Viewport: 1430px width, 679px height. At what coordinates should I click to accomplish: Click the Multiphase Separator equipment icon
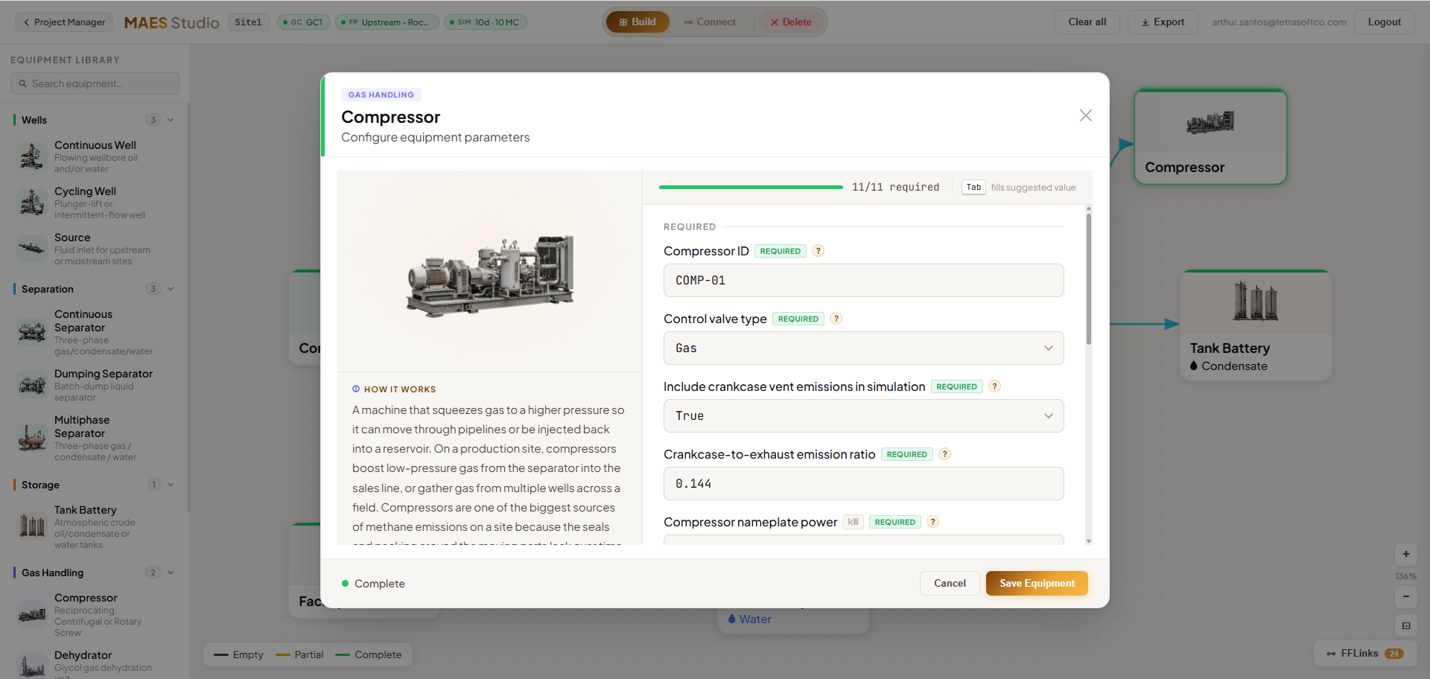point(32,438)
